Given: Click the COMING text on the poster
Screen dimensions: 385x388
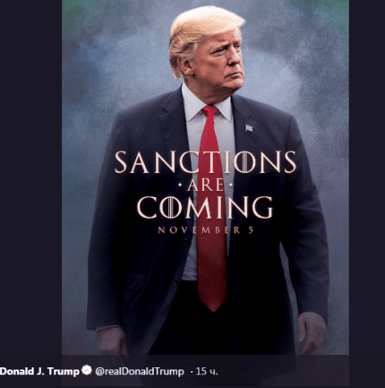Looking at the screenshot, I should (x=205, y=207).
